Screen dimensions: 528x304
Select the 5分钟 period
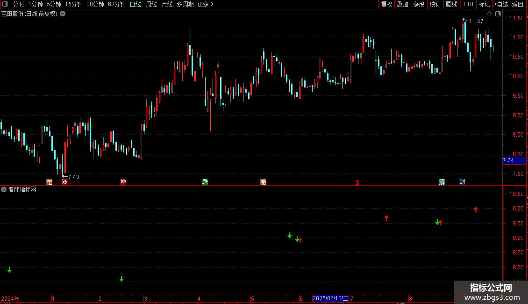pos(54,4)
